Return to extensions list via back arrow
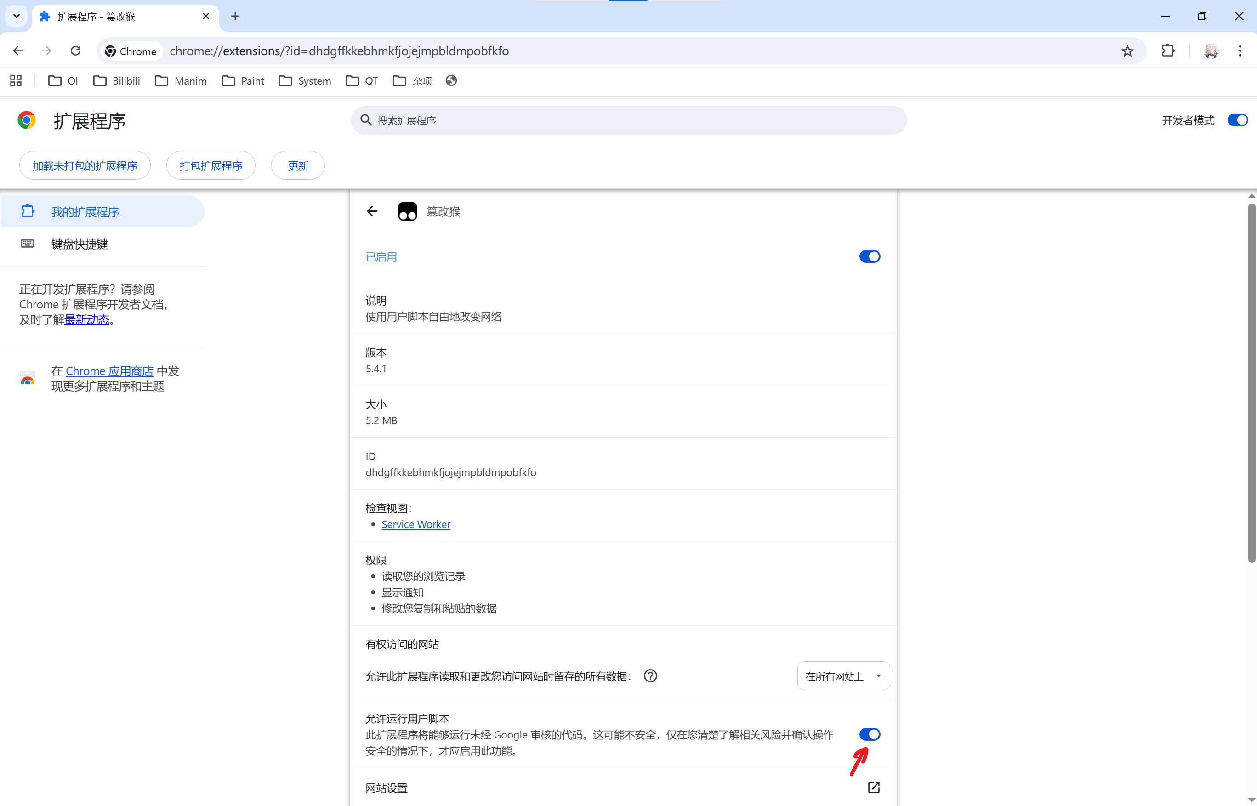The image size is (1257, 806). (x=372, y=211)
